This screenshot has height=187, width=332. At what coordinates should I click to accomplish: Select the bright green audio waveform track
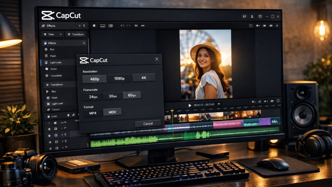coord(124,142)
